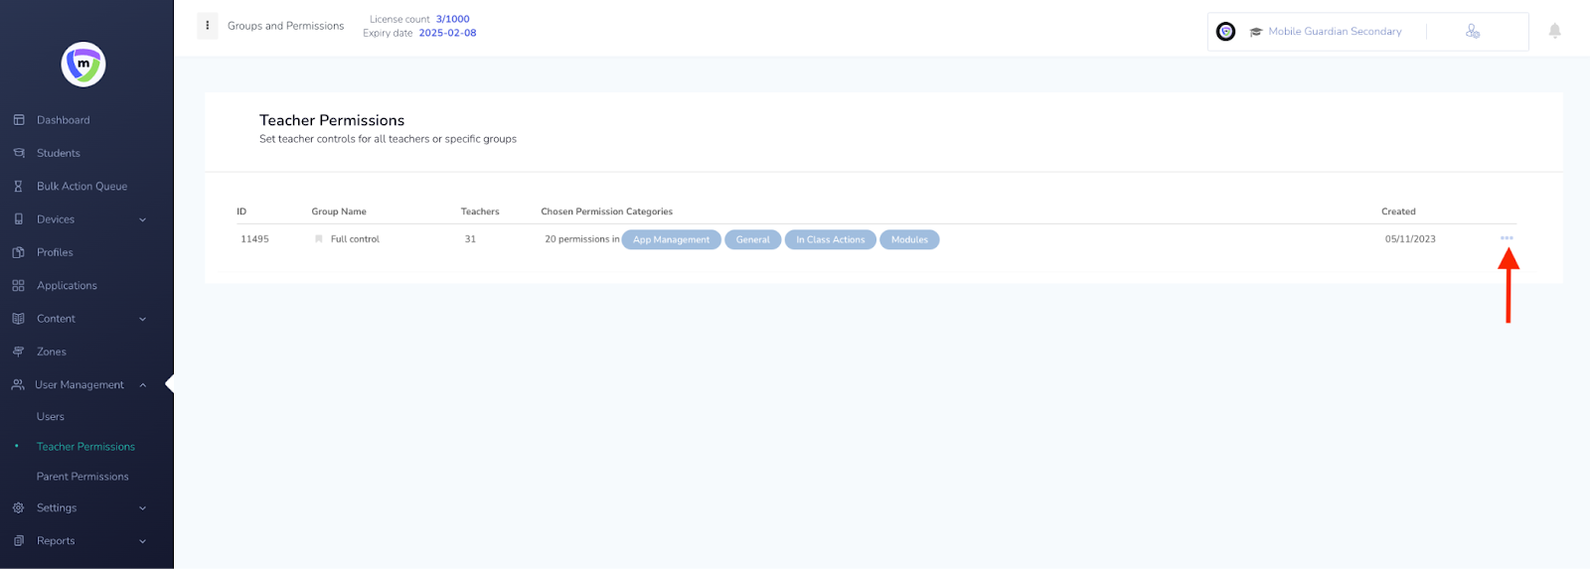Open the Profiles page
Screen dimensions: 1590x569
coord(55,252)
